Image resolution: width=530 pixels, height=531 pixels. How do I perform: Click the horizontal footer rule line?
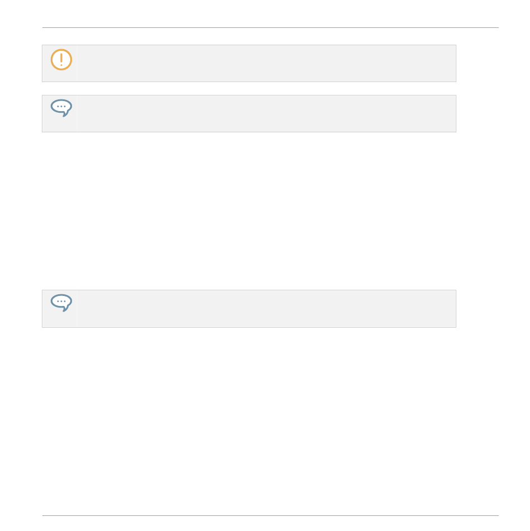pos(271,516)
